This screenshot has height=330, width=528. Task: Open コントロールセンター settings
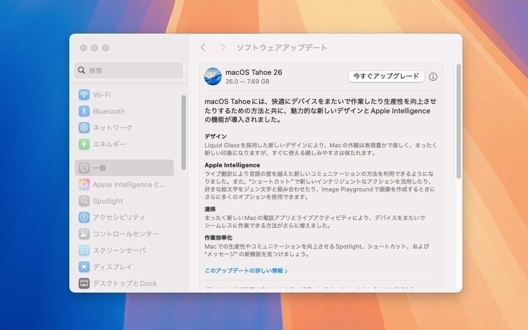pyautogui.click(x=125, y=234)
